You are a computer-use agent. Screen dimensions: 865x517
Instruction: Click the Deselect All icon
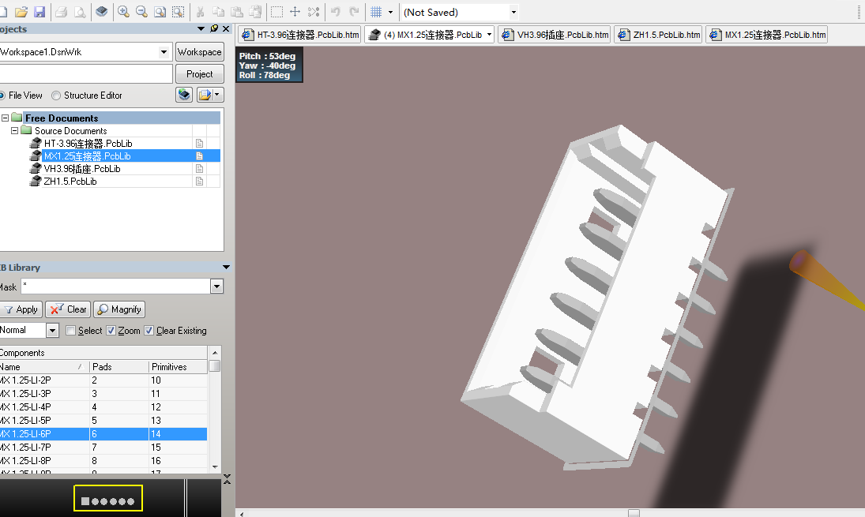click(314, 12)
